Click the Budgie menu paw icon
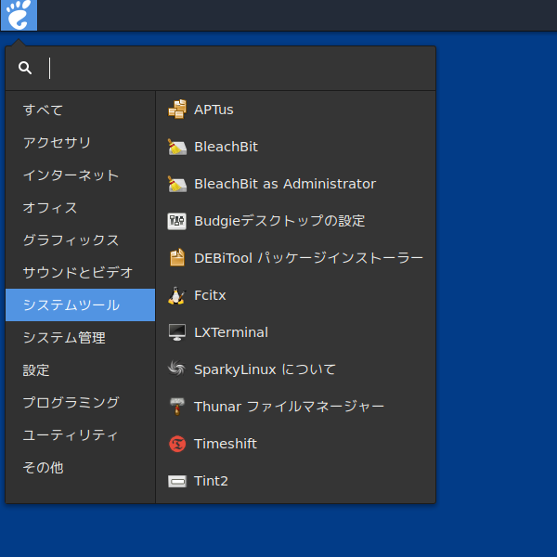 19,15
